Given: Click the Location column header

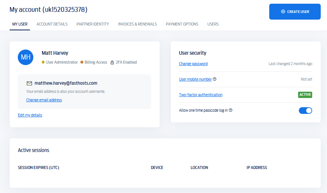Looking at the screenshot, I should [199, 167].
